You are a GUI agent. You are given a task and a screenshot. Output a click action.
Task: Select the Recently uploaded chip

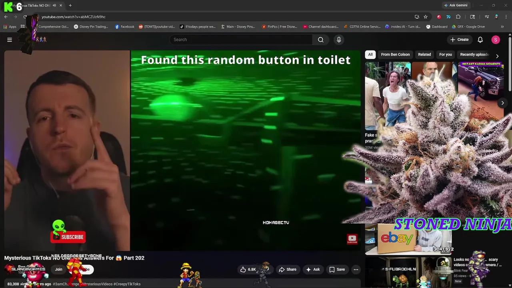coord(474,54)
